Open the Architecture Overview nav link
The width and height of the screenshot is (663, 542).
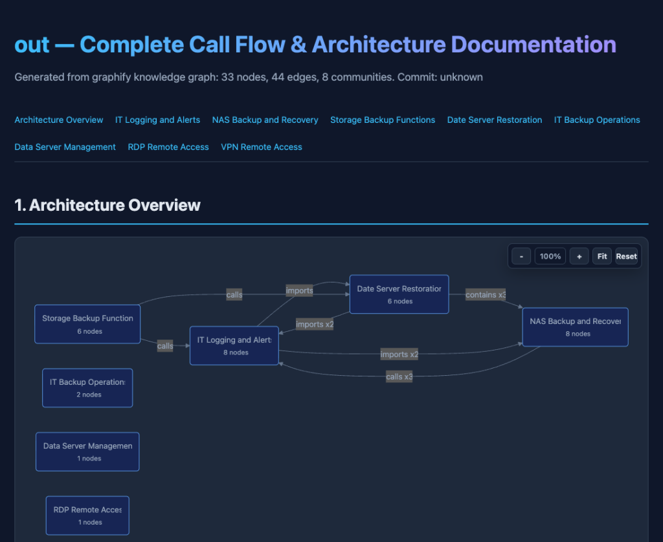[x=59, y=120]
